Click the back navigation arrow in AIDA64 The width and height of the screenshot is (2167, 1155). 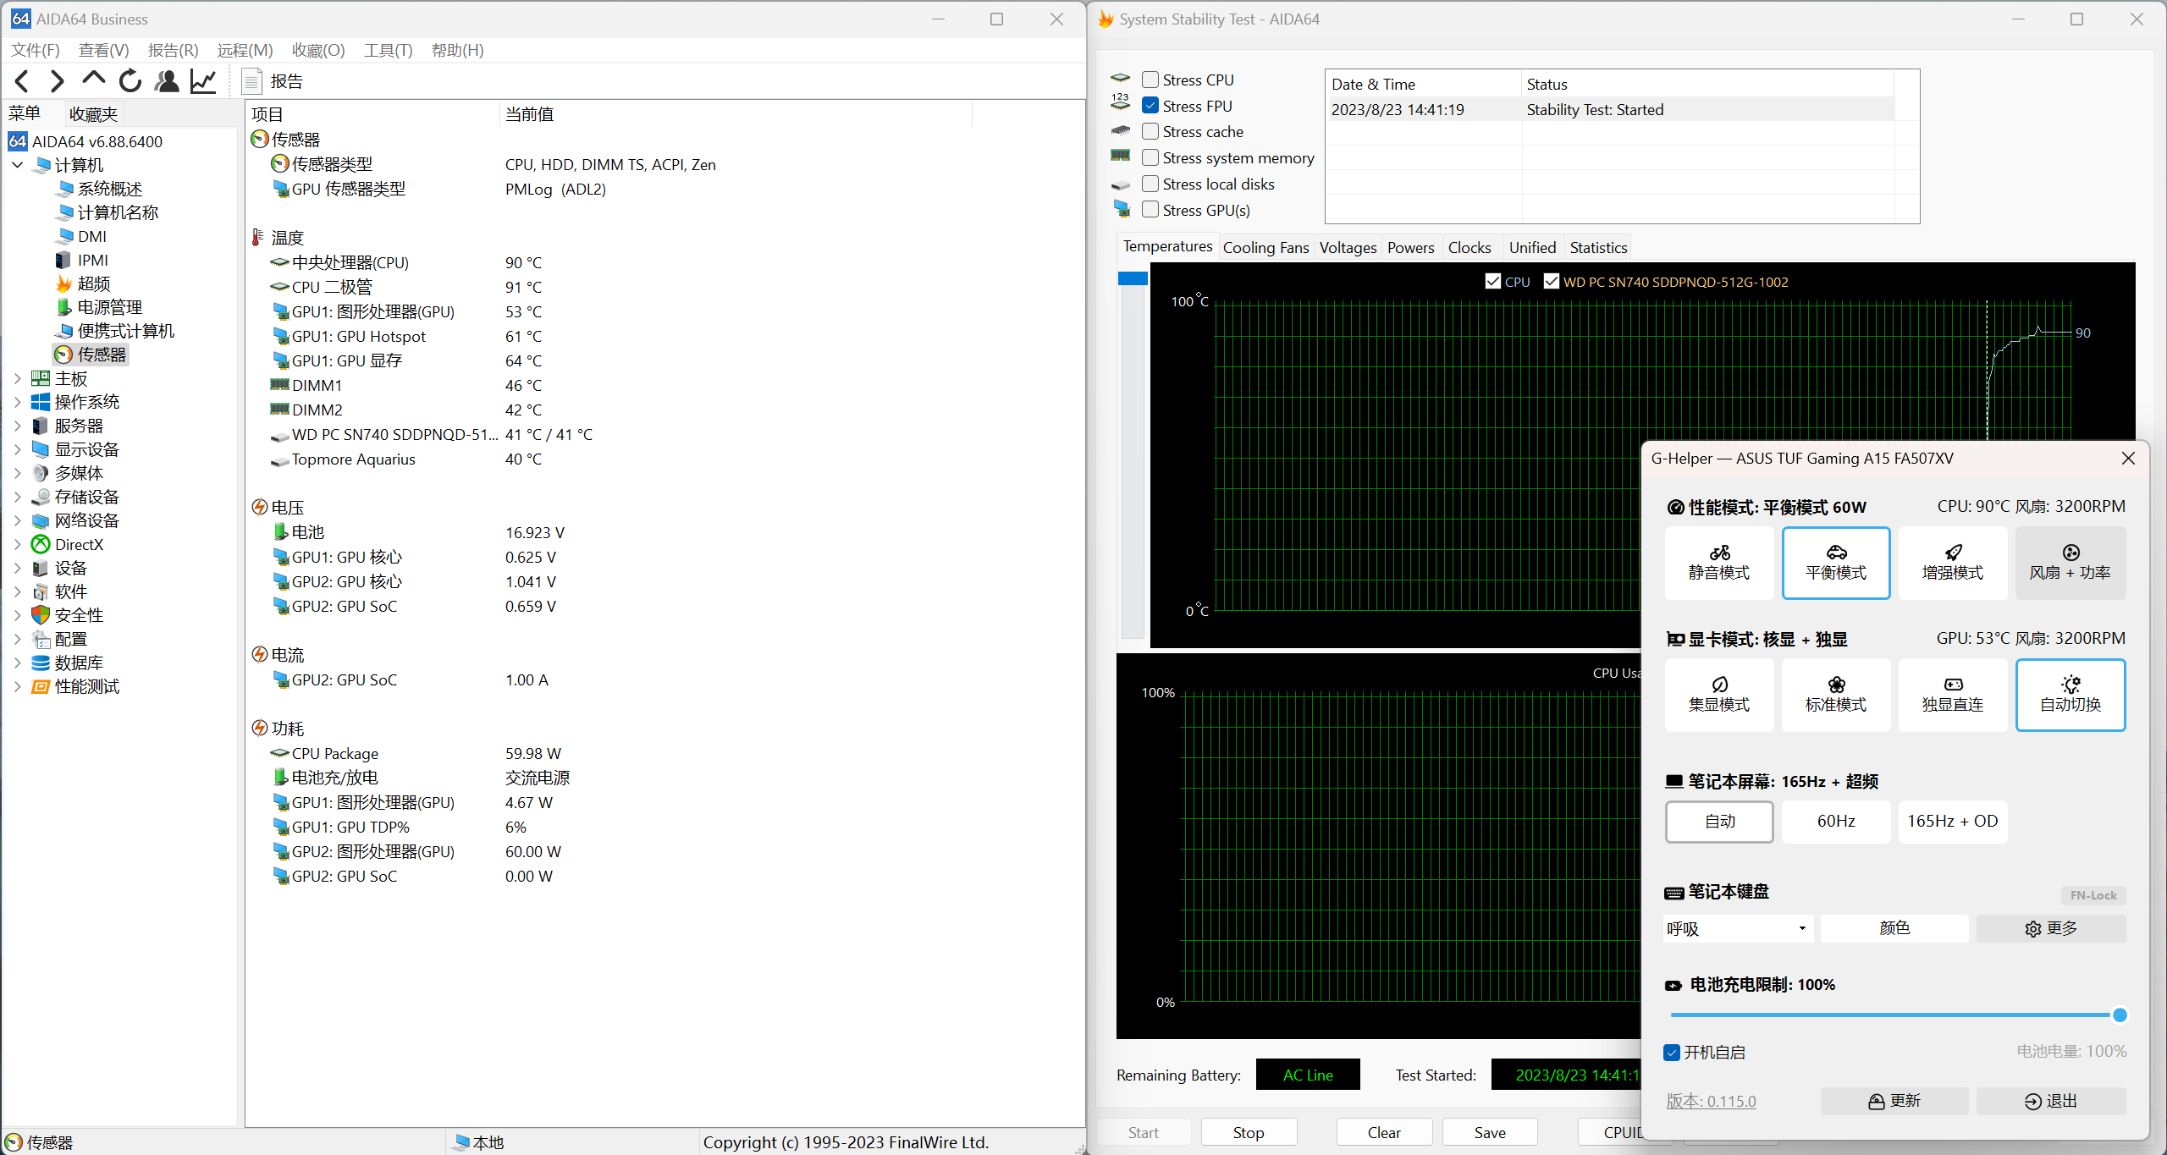click(x=21, y=80)
